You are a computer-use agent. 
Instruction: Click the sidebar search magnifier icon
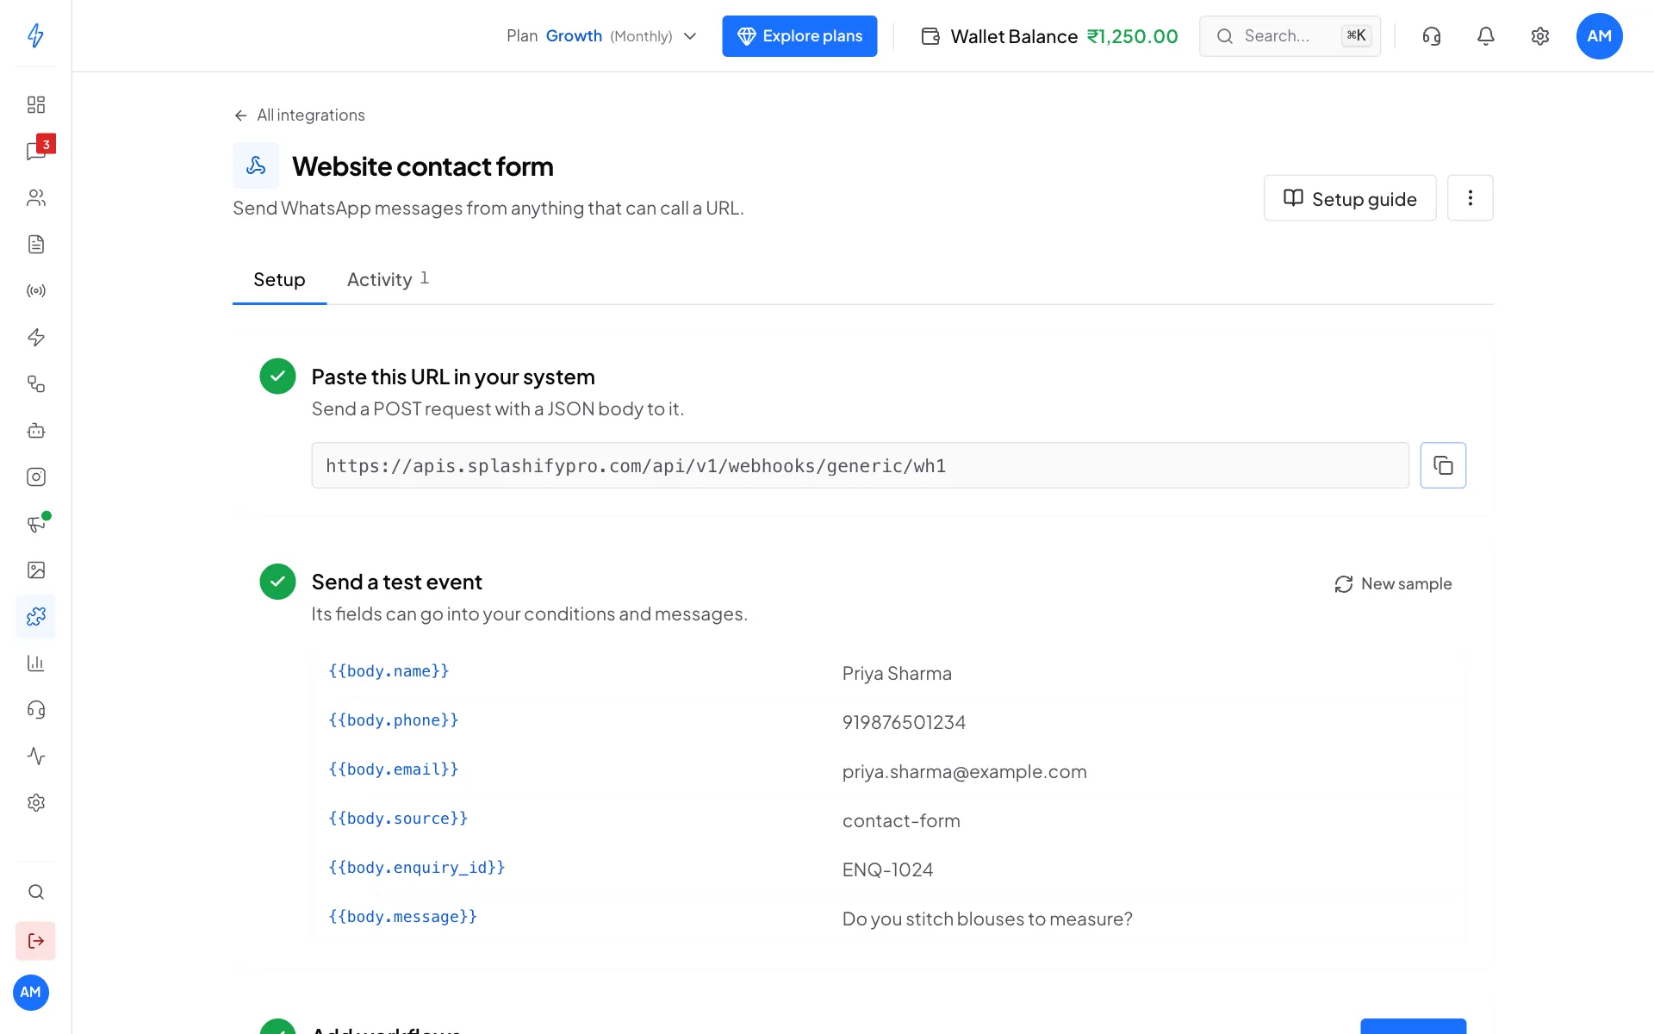point(35,892)
